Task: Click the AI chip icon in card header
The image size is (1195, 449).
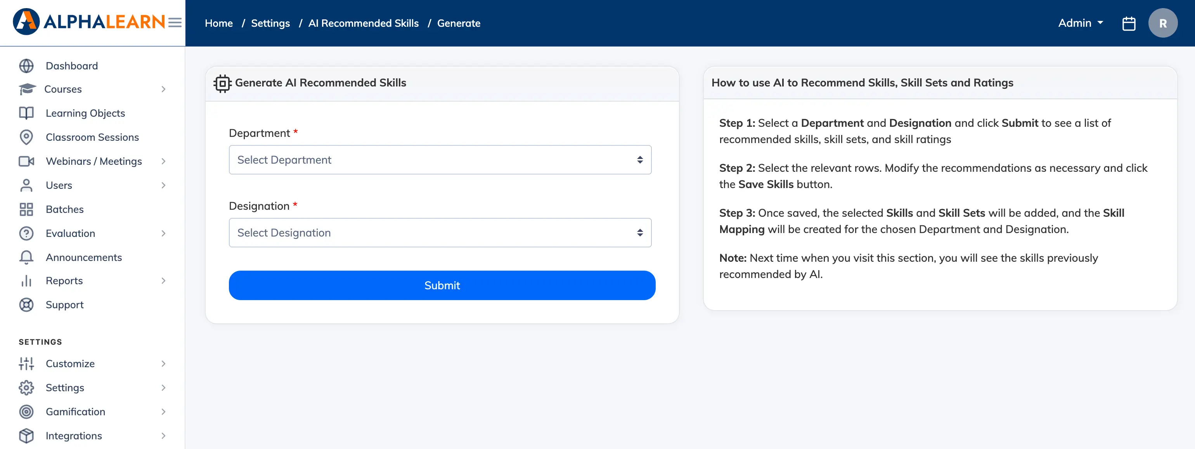Action: [x=222, y=83]
